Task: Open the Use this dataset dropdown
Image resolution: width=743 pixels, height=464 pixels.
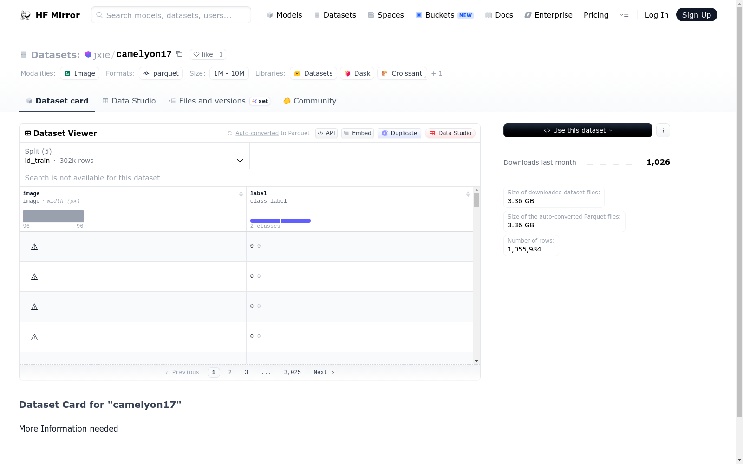Action: click(x=578, y=130)
